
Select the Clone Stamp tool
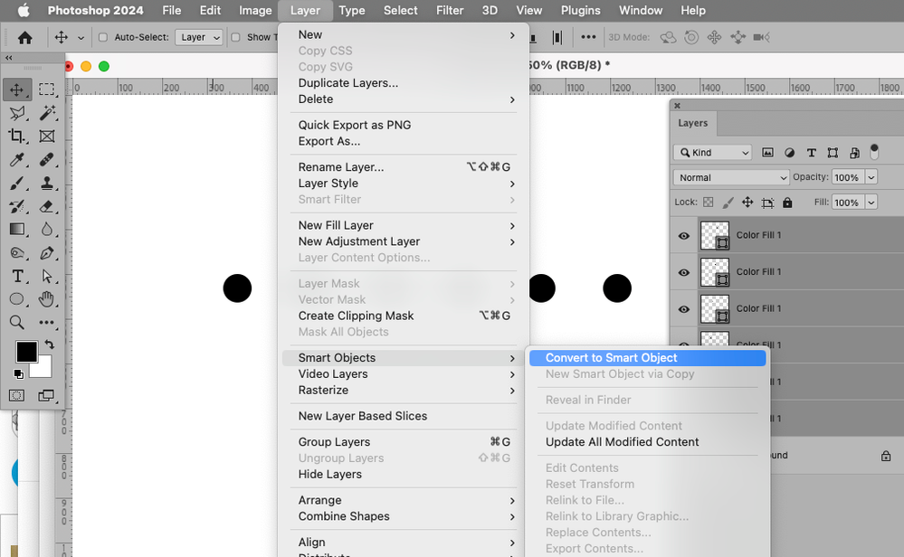coord(47,183)
